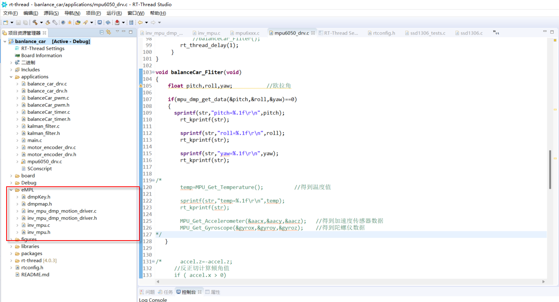This screenshot has height=302, width=559.
Task: Open the 文件(F) menu
Action: click(x=10, y=13)
